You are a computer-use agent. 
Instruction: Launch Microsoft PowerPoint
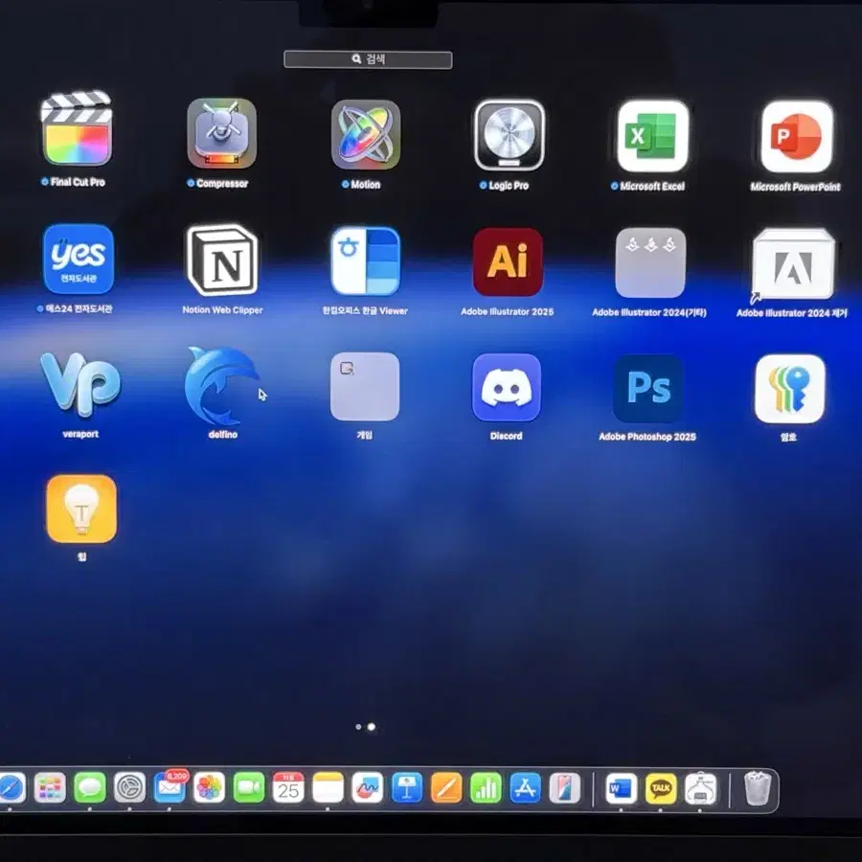796,137
